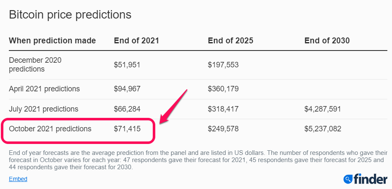
Task: Click the pink arrow annotation
Action: pyautogui.click(x=173, y=106)
